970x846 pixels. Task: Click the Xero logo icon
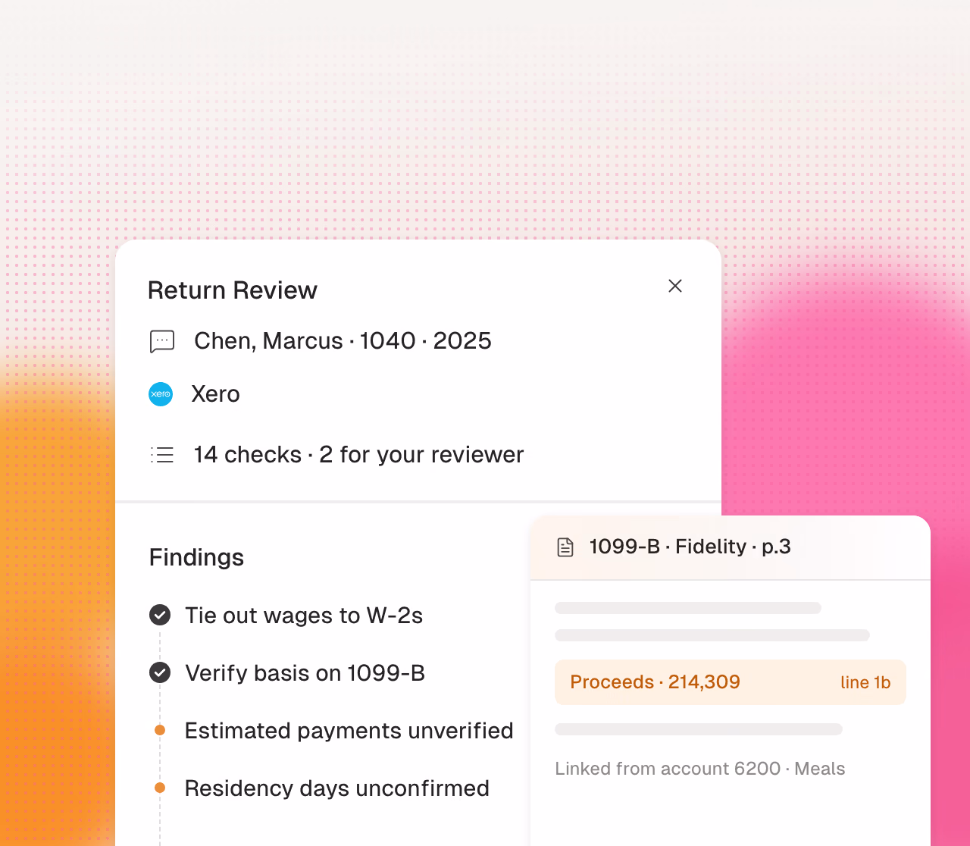[x=161, y=394]
